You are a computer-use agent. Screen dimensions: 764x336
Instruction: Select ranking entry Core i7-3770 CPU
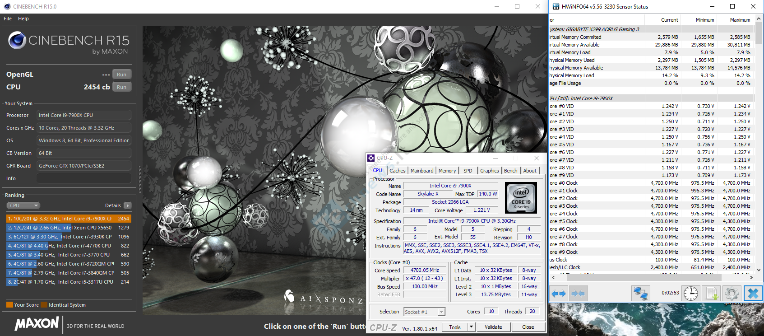coord(69,255)
